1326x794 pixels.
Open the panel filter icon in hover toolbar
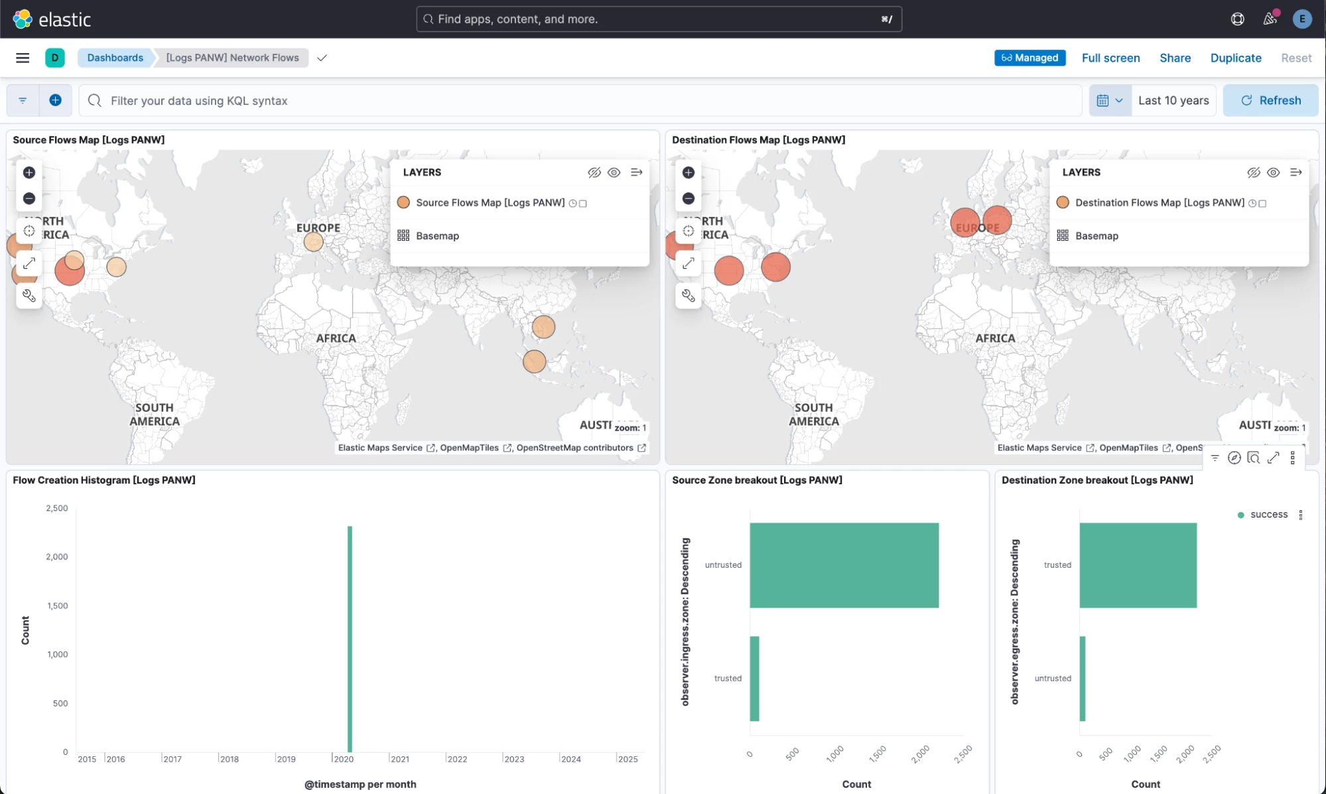pos(1215,458)
